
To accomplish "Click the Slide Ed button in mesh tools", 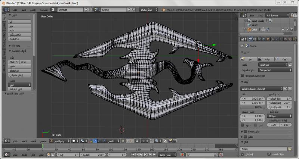I will 14,62.
